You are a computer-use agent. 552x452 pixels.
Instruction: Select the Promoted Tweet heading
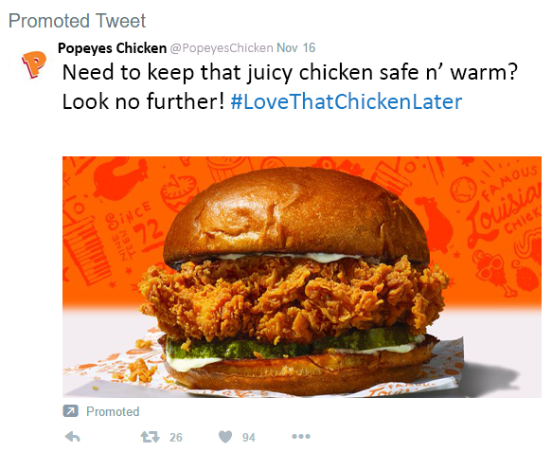tap(77, 21)
